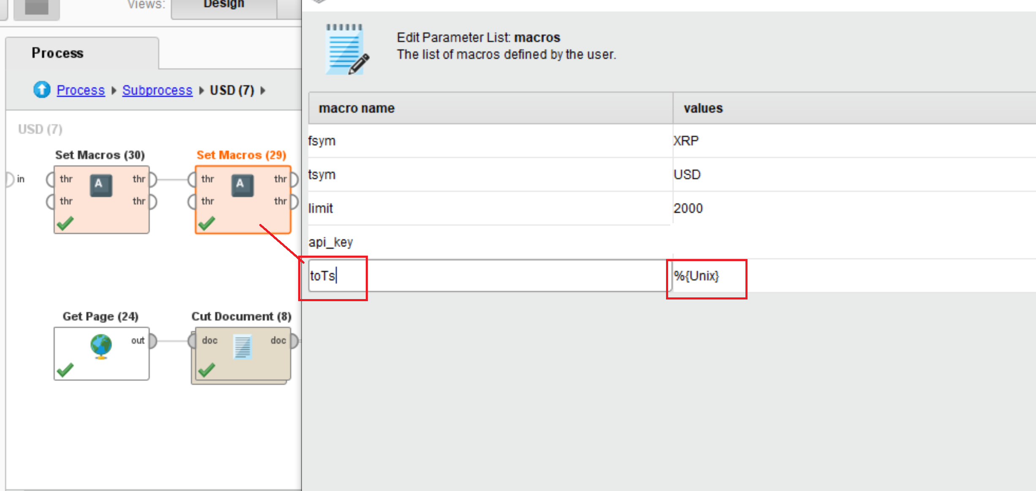The image size is (1036, 491).
Task: Expand the arrow after Subprocess breadcrumb
Action: pyautogui.click(x=201, y=90)
